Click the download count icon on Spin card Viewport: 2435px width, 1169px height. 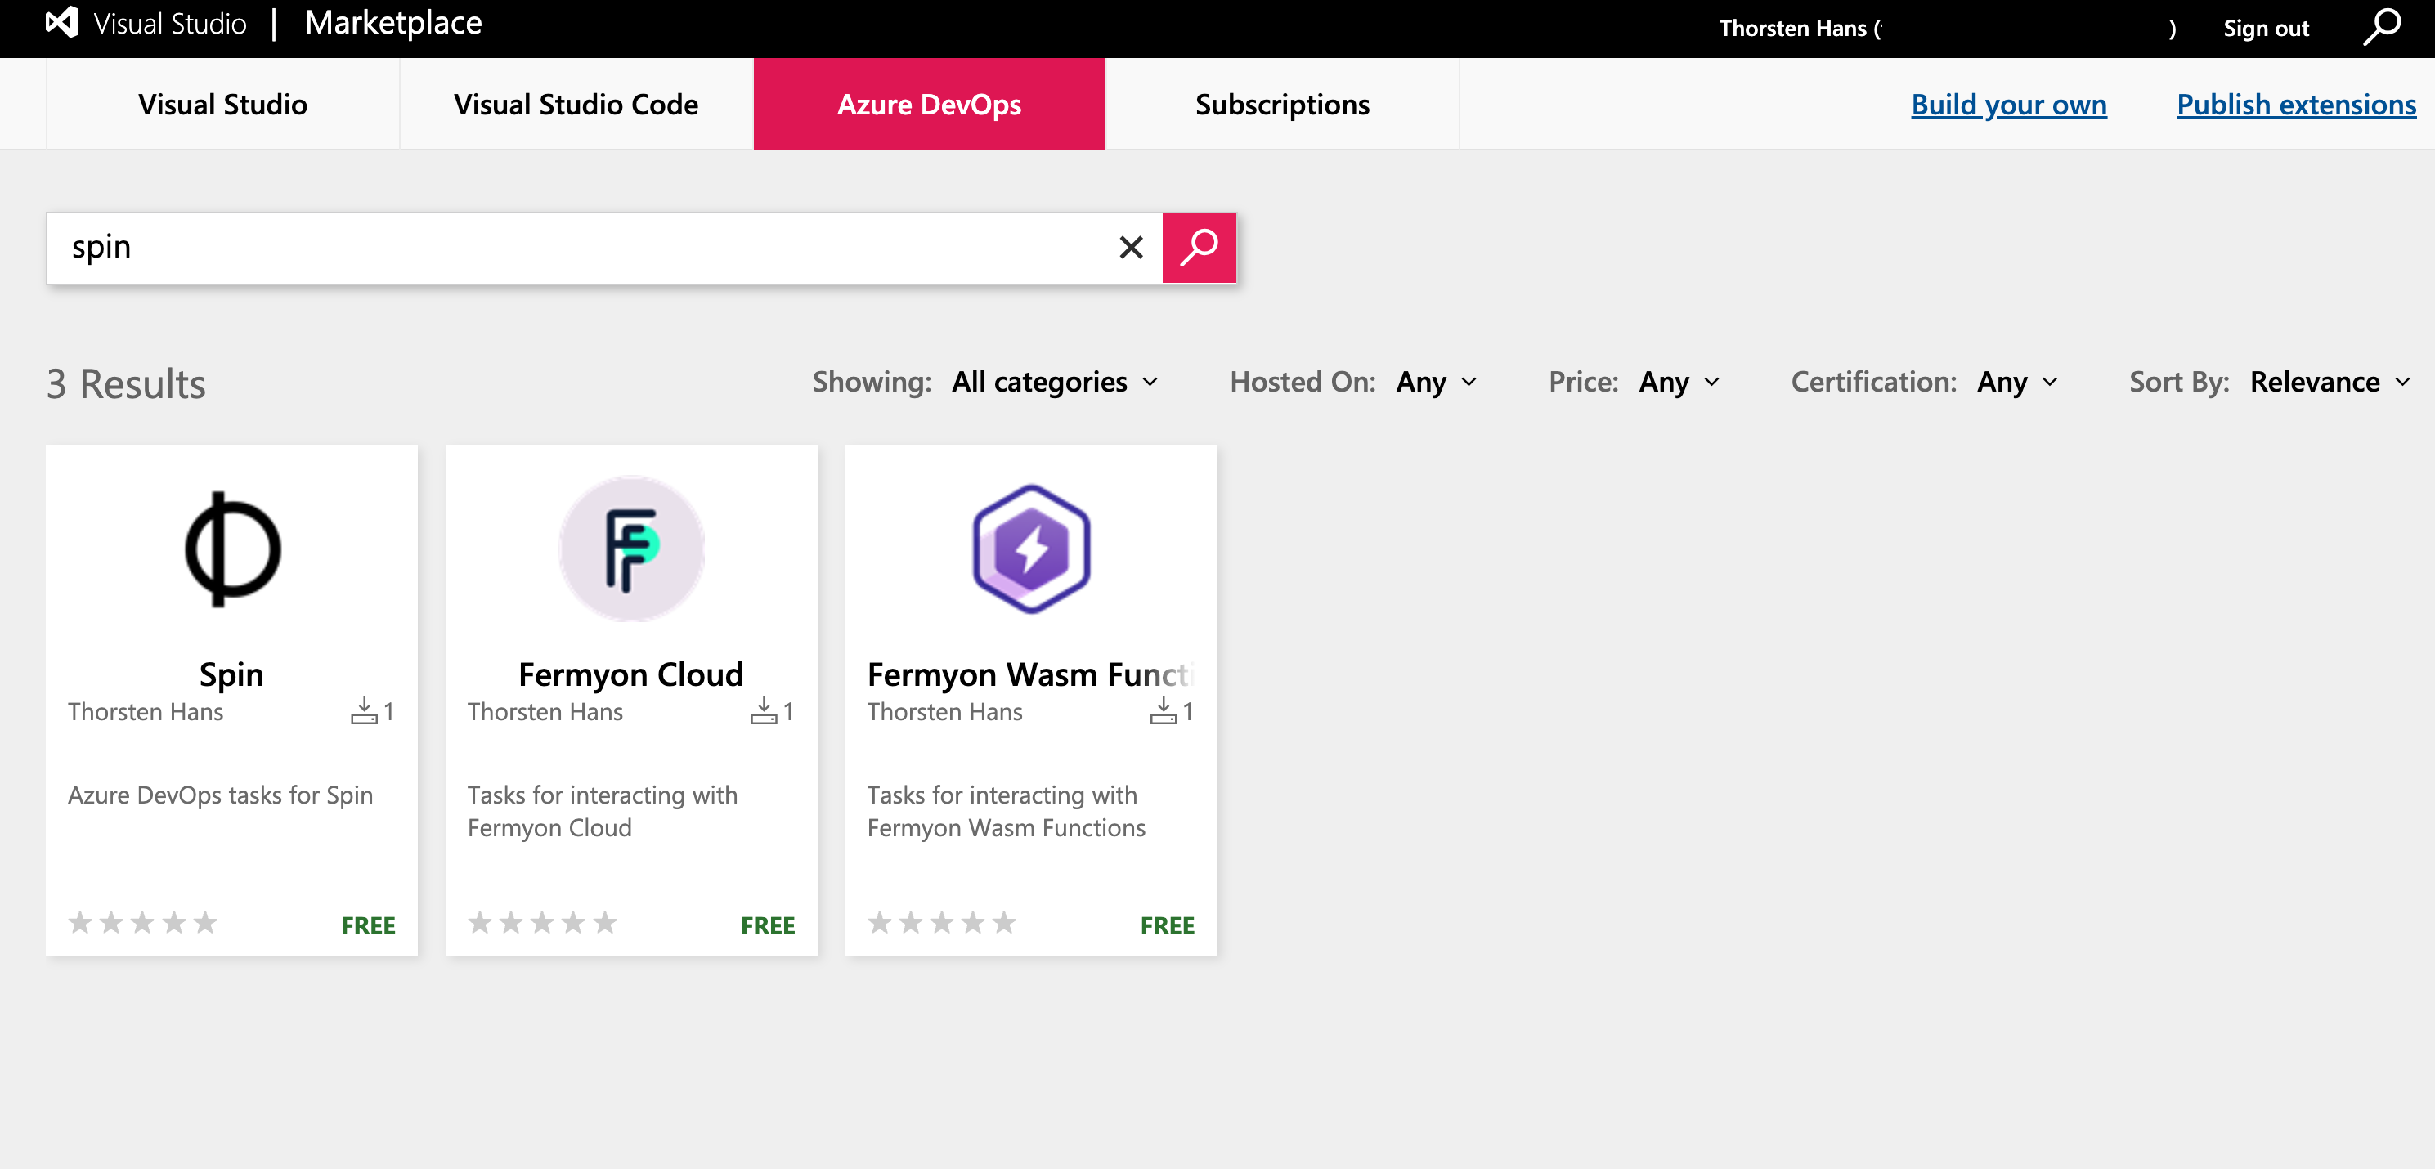(x=364, y=710)
